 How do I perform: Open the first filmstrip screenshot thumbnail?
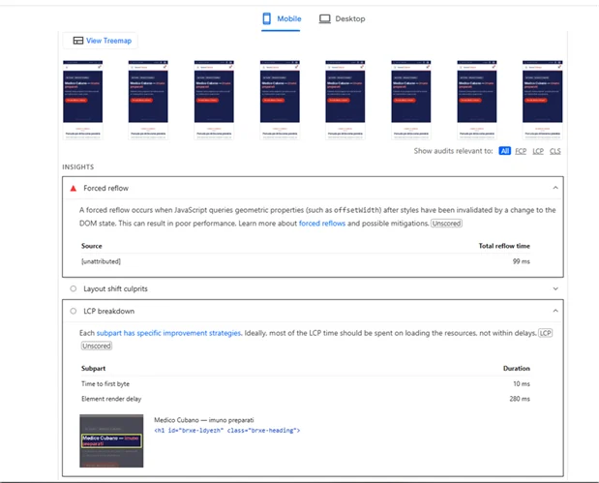click(83, 100)
